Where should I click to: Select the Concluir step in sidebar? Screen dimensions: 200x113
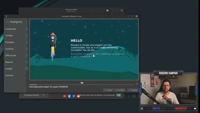pos(9,75)
